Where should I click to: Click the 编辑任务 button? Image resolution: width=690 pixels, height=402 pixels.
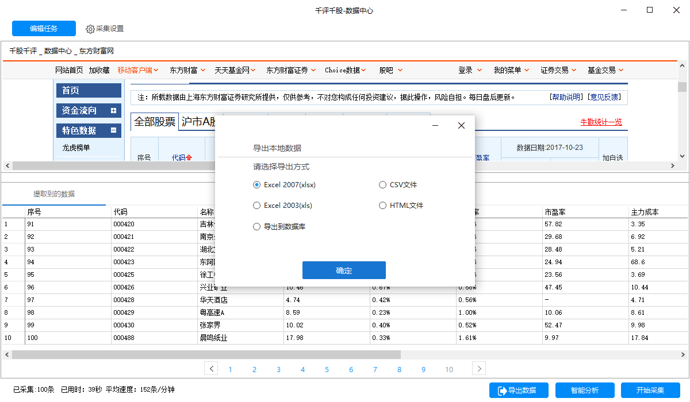(44, 28)
